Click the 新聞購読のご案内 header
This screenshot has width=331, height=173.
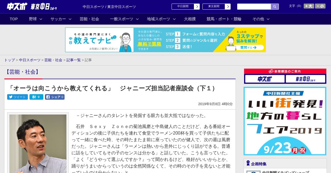(285, 71)
